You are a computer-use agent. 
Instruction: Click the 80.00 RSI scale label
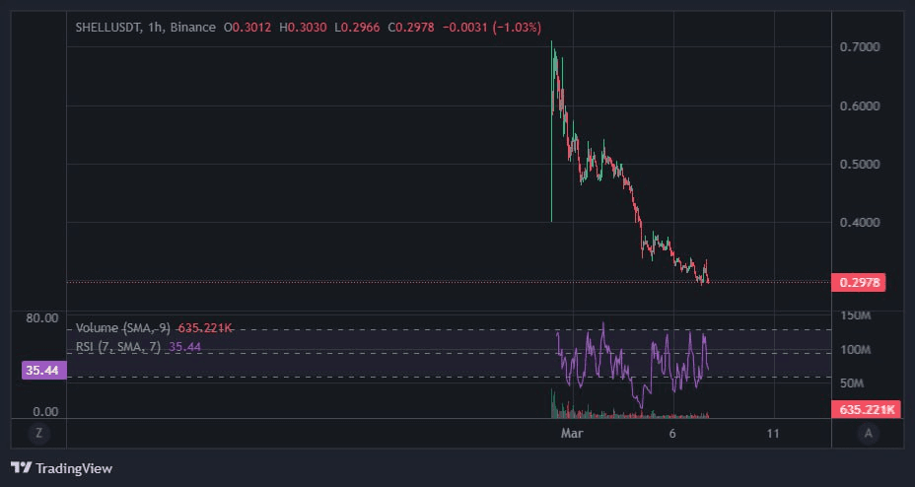tap(41, 318)
